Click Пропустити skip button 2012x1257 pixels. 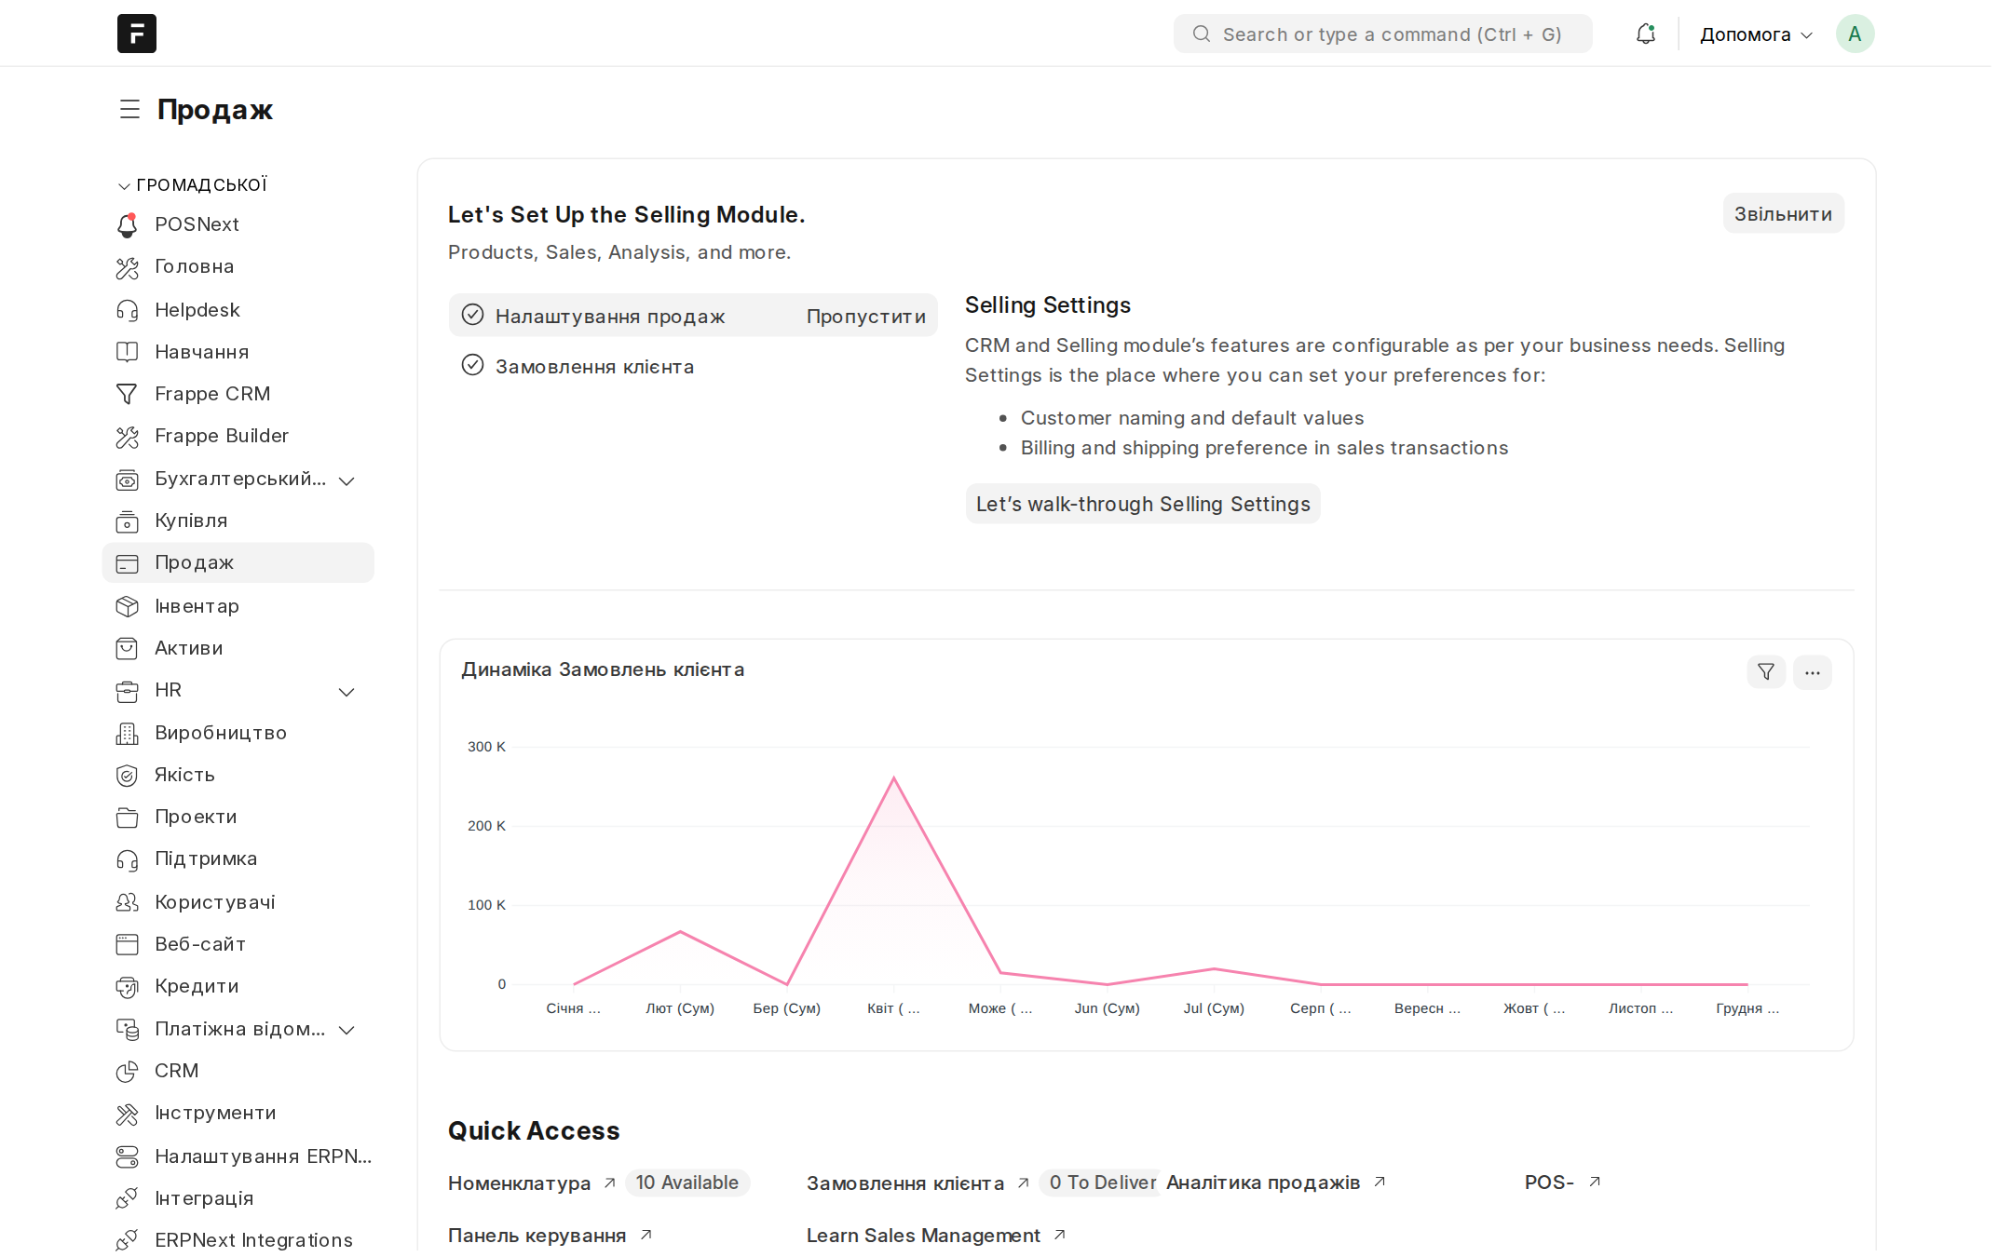tap(866, 317)
